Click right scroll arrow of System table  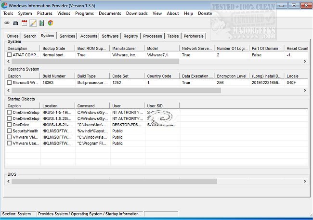[305, 61]
